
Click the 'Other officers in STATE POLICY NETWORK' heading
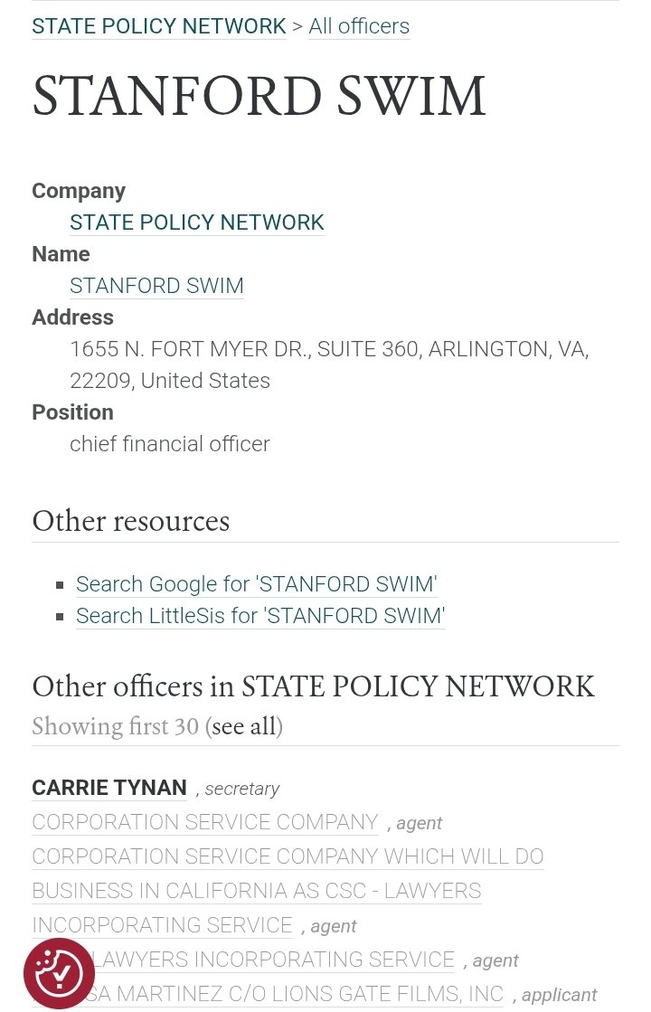[x=313, y=686]
